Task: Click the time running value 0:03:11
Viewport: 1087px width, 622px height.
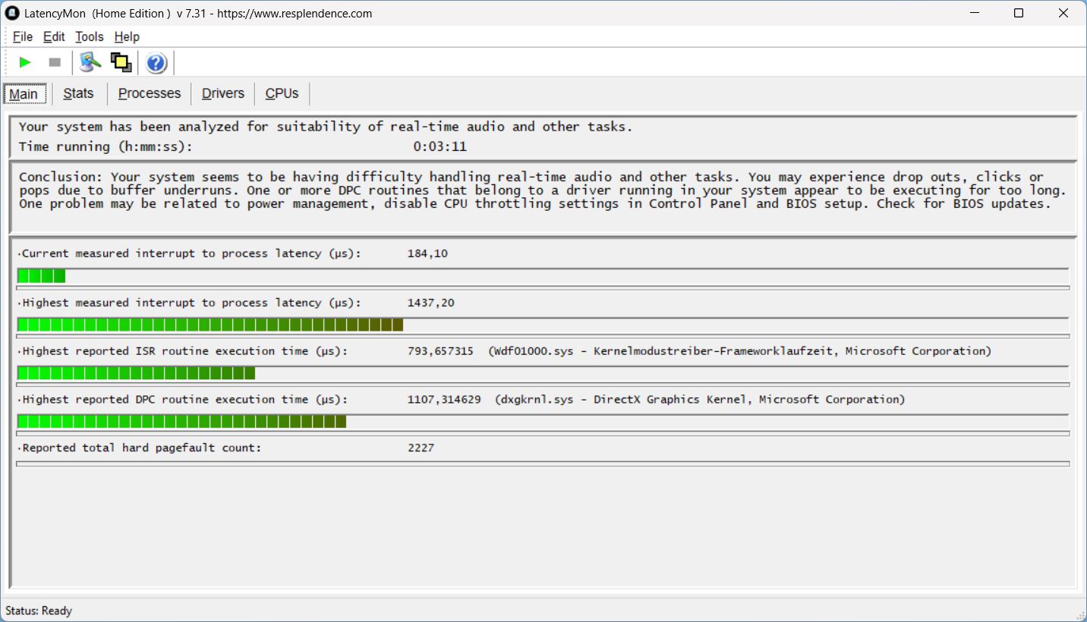Action: point(440,146)
